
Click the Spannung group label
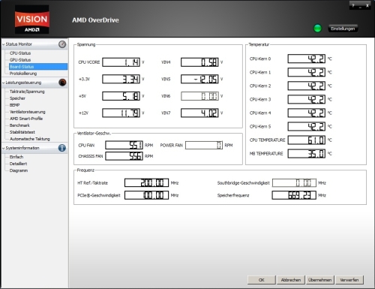(86, 44)
